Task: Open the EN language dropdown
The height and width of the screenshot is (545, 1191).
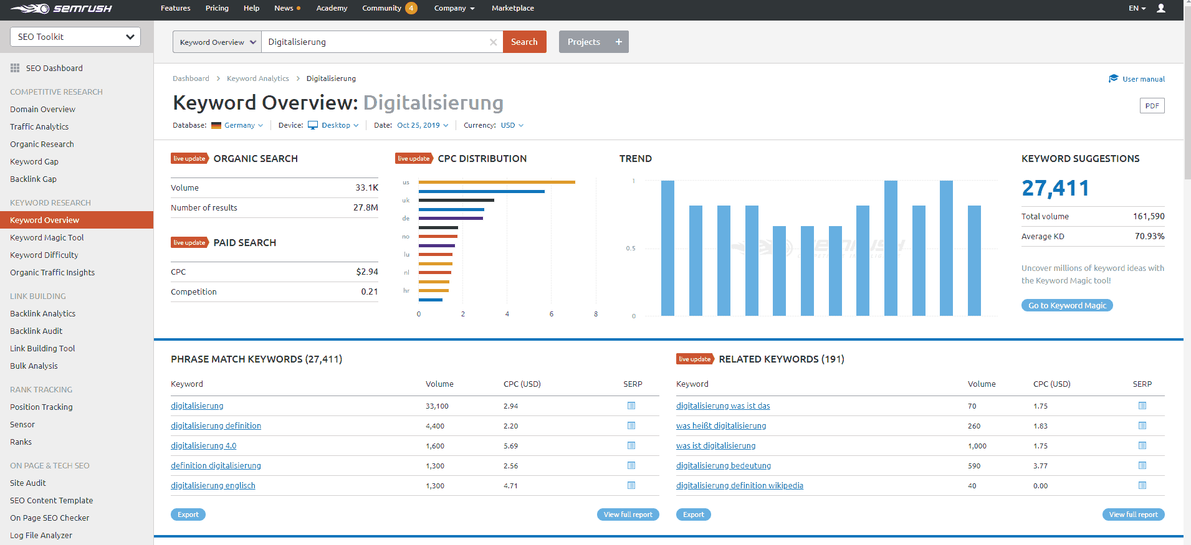Action: (1137, 8)
